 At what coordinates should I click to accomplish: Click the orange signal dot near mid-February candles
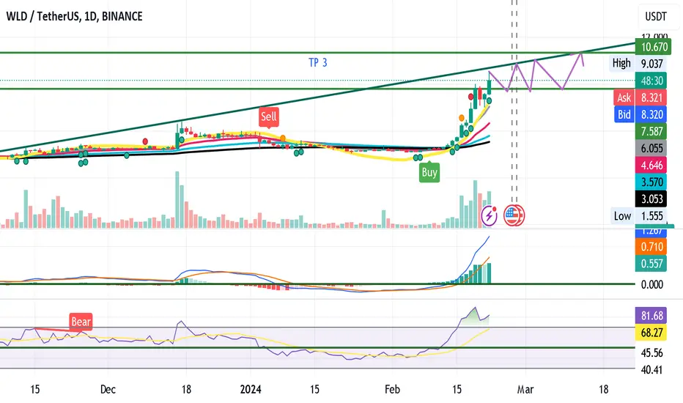coord(461,118)
